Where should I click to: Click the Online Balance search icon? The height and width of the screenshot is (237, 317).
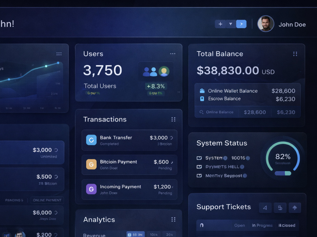click(x=201, y=112)
